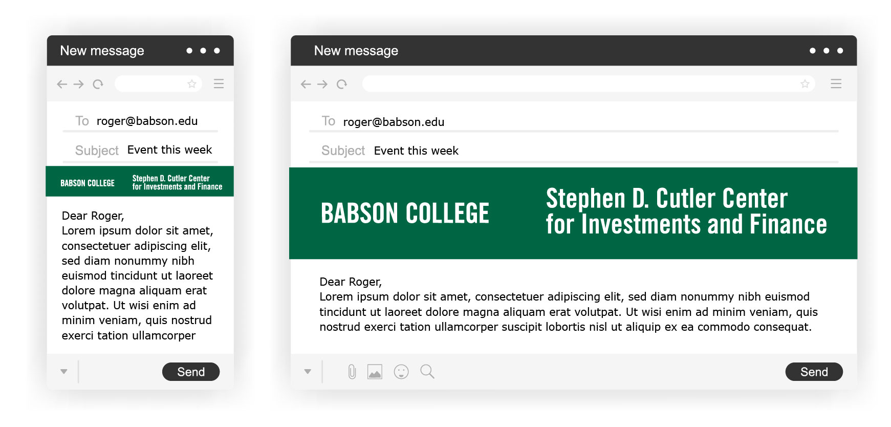Click the To field in the large window
Screen dimensions: 891x427
tap(574, 122)
